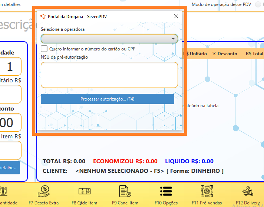Launch F12 Delivery scooter icon
Screen dimensions: 264x207
pos(247,191)
